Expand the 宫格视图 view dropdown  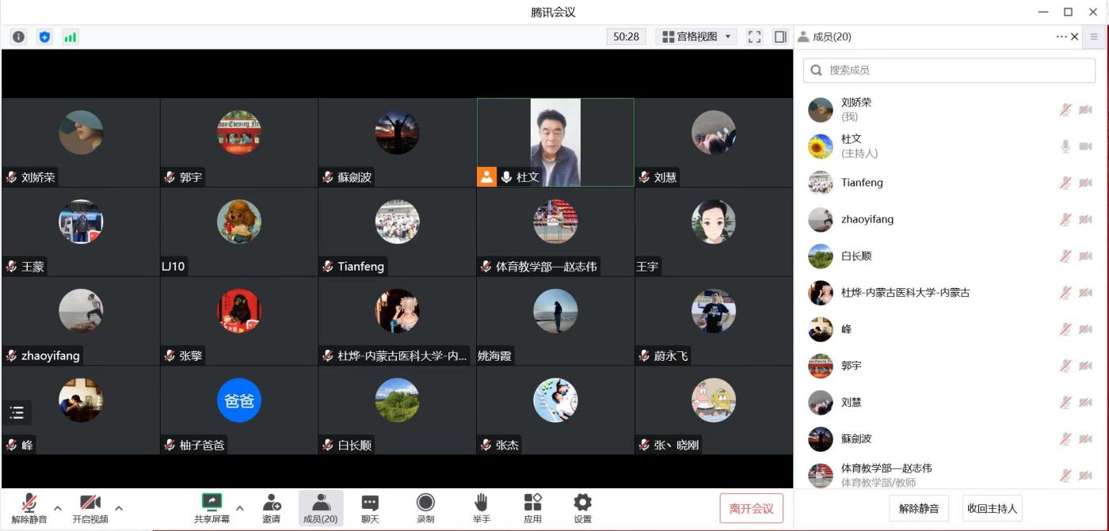696,36
